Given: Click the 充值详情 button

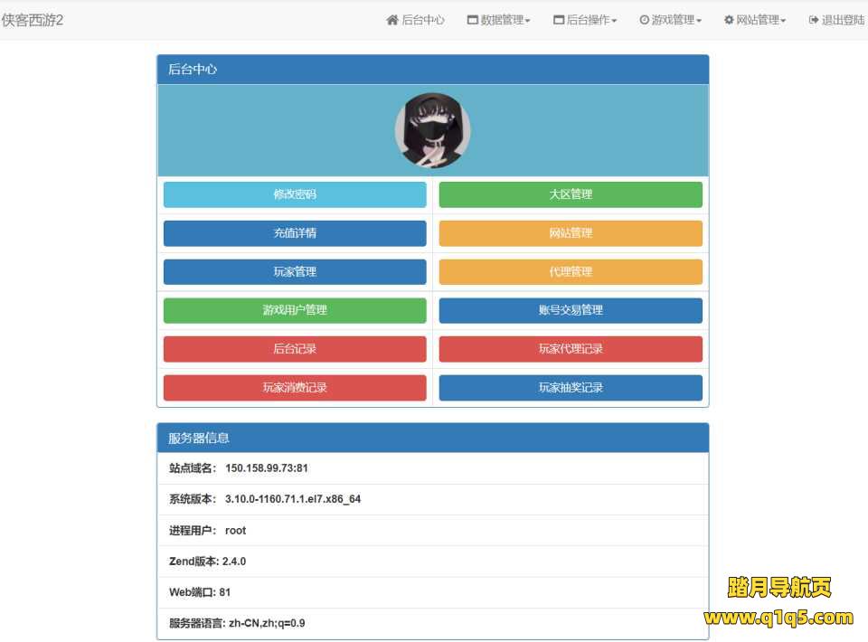Looking at the screenshot, I should click(x=294, y=232).
